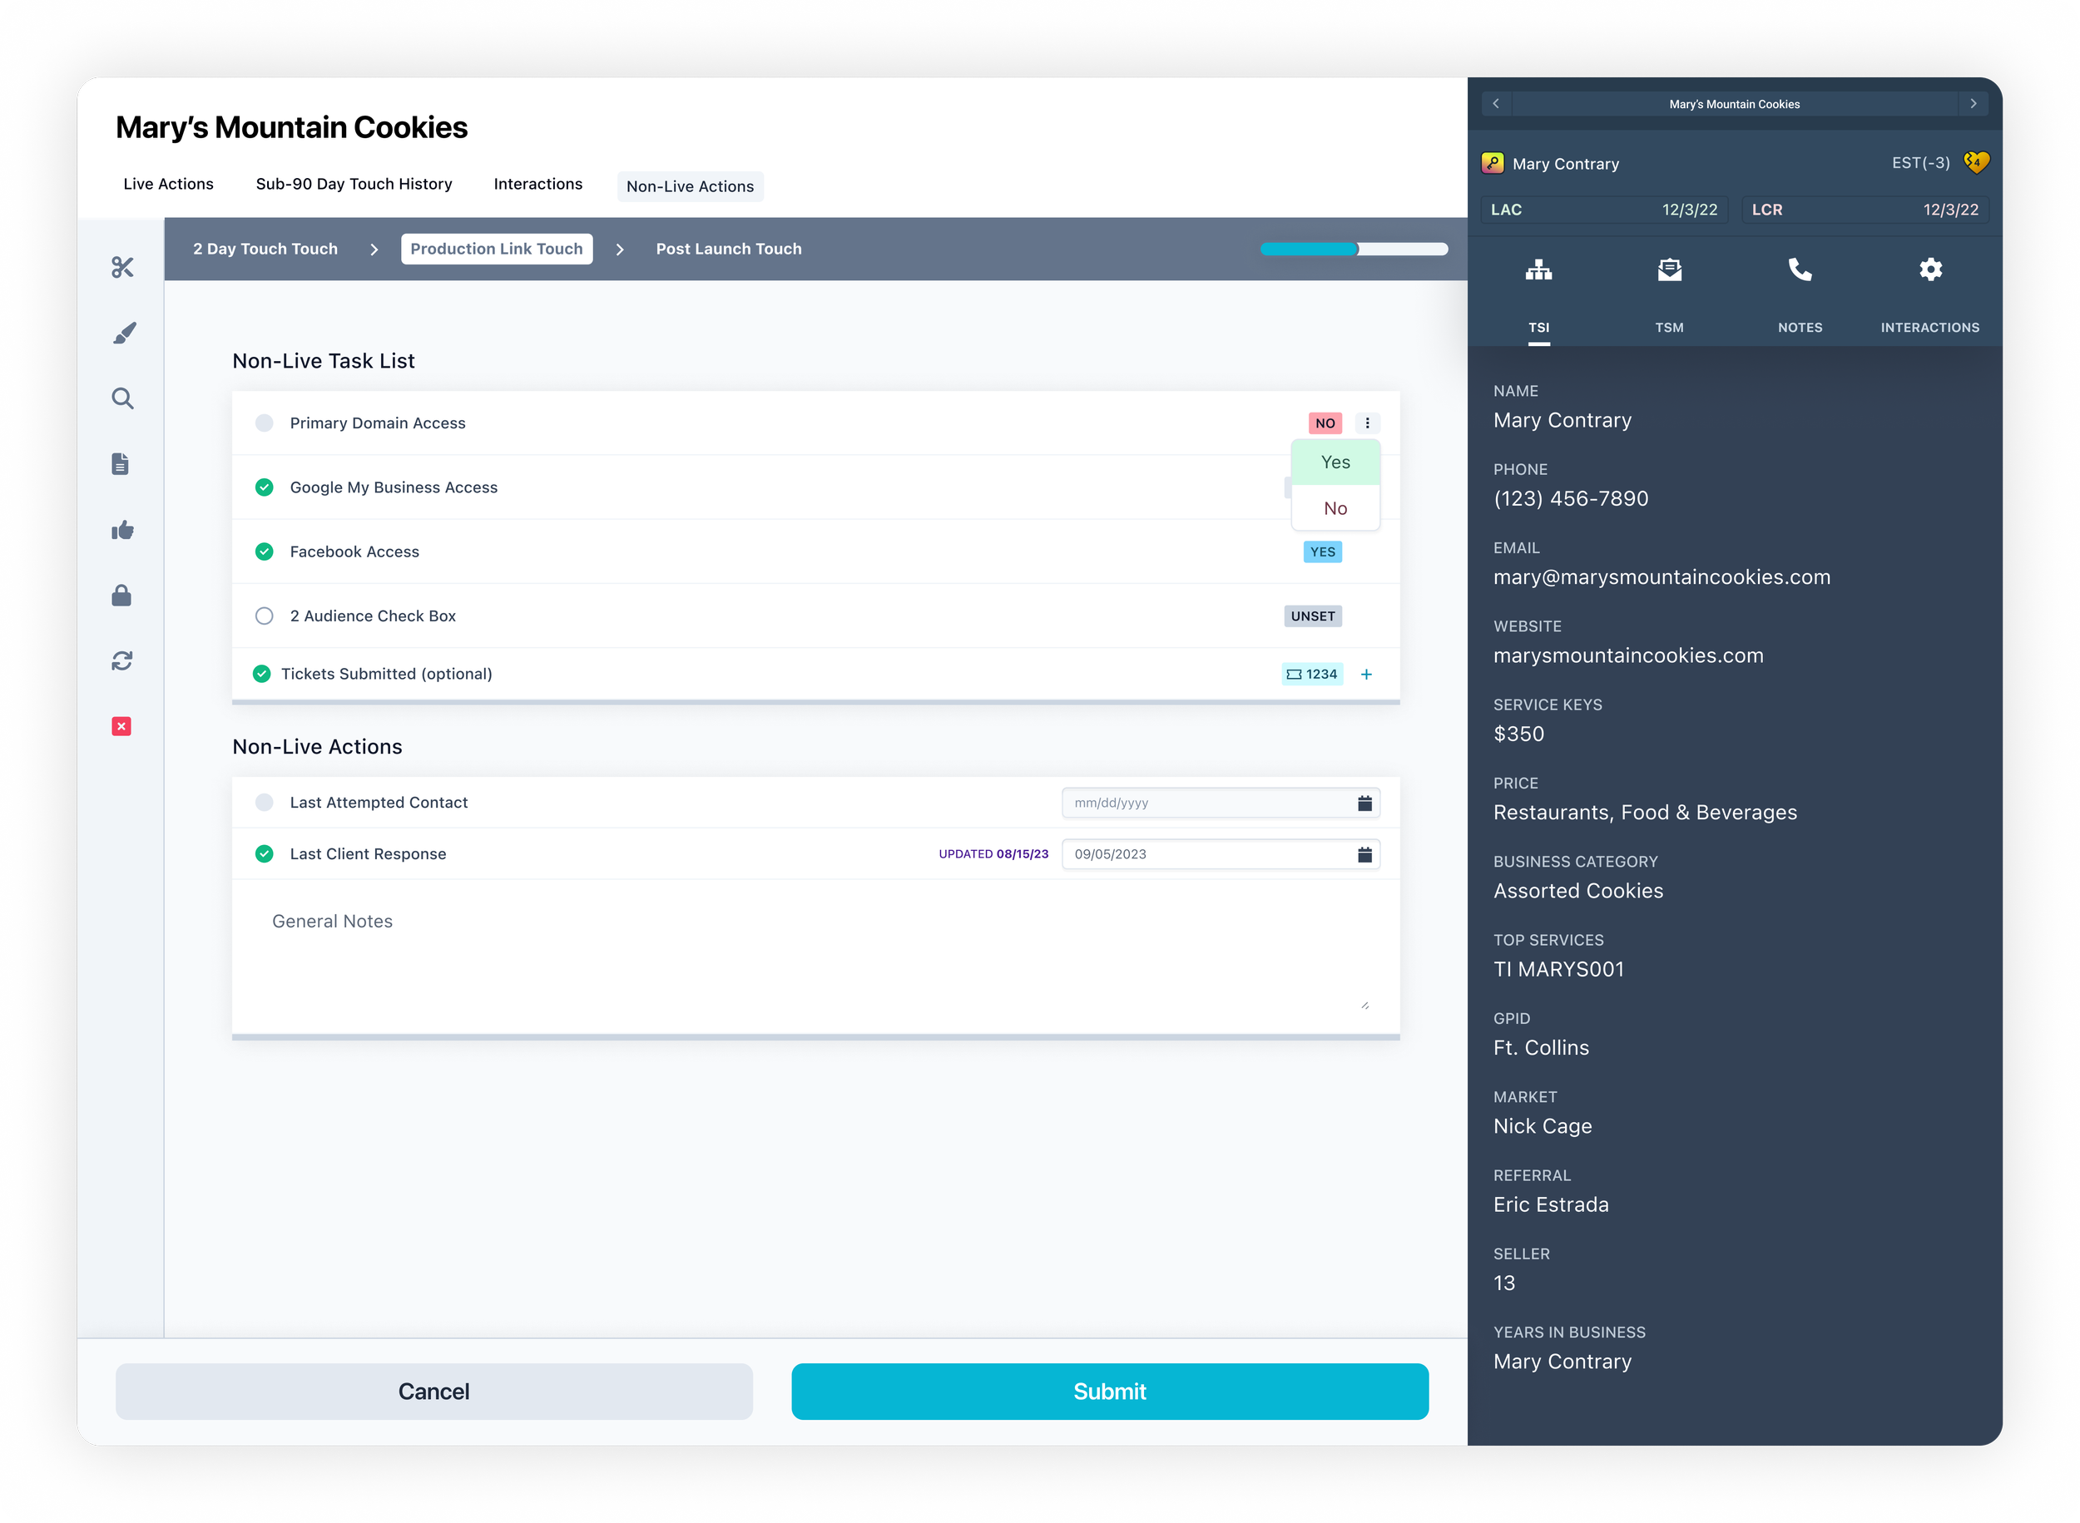Screen dimensions: 2080x1523
Task: Open Last Client Response calendar picker
Action: tap(1364, 854)
